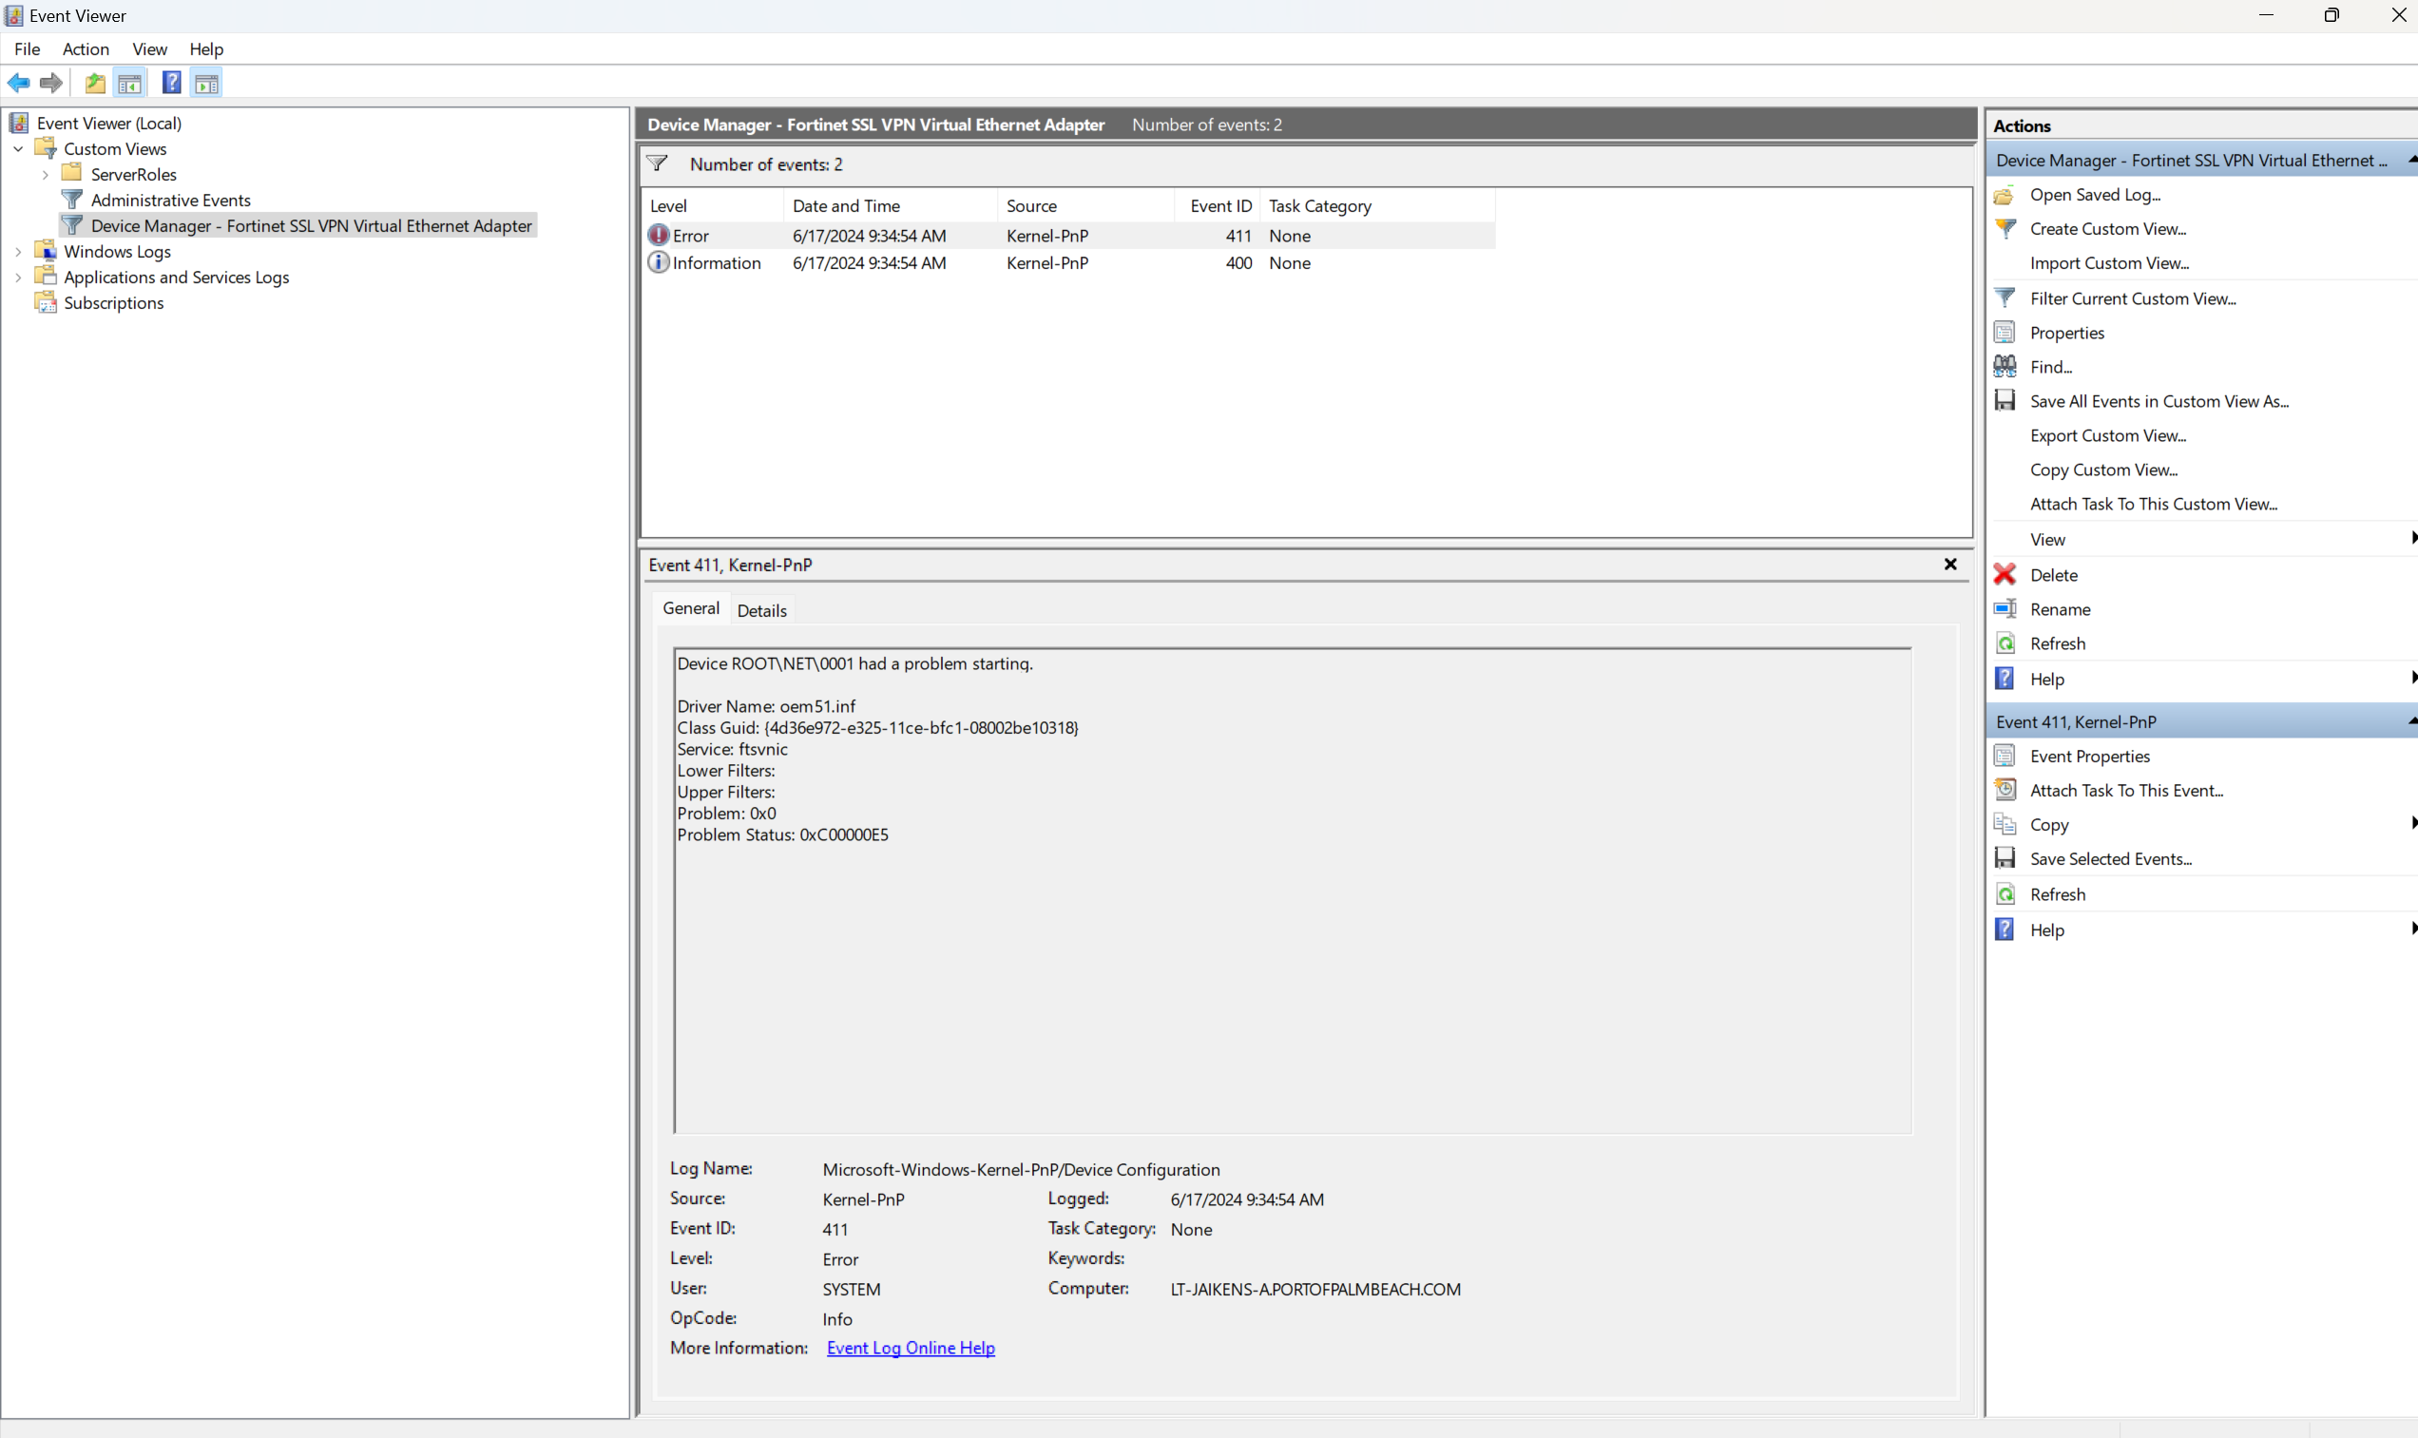Open Event Properties from Actions pane
This screenshot has height=1438, width=2418.
(x=2088, y=756)
